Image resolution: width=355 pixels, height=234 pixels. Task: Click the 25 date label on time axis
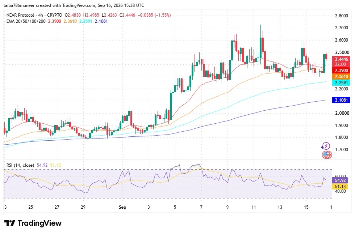coord(30,207)
